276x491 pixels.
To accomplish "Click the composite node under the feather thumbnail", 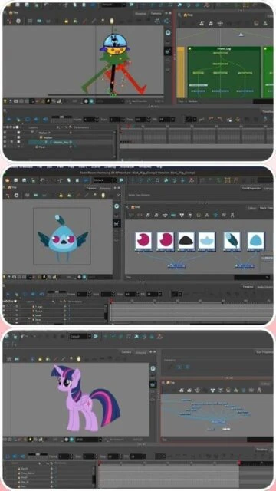I will point(245,266).
